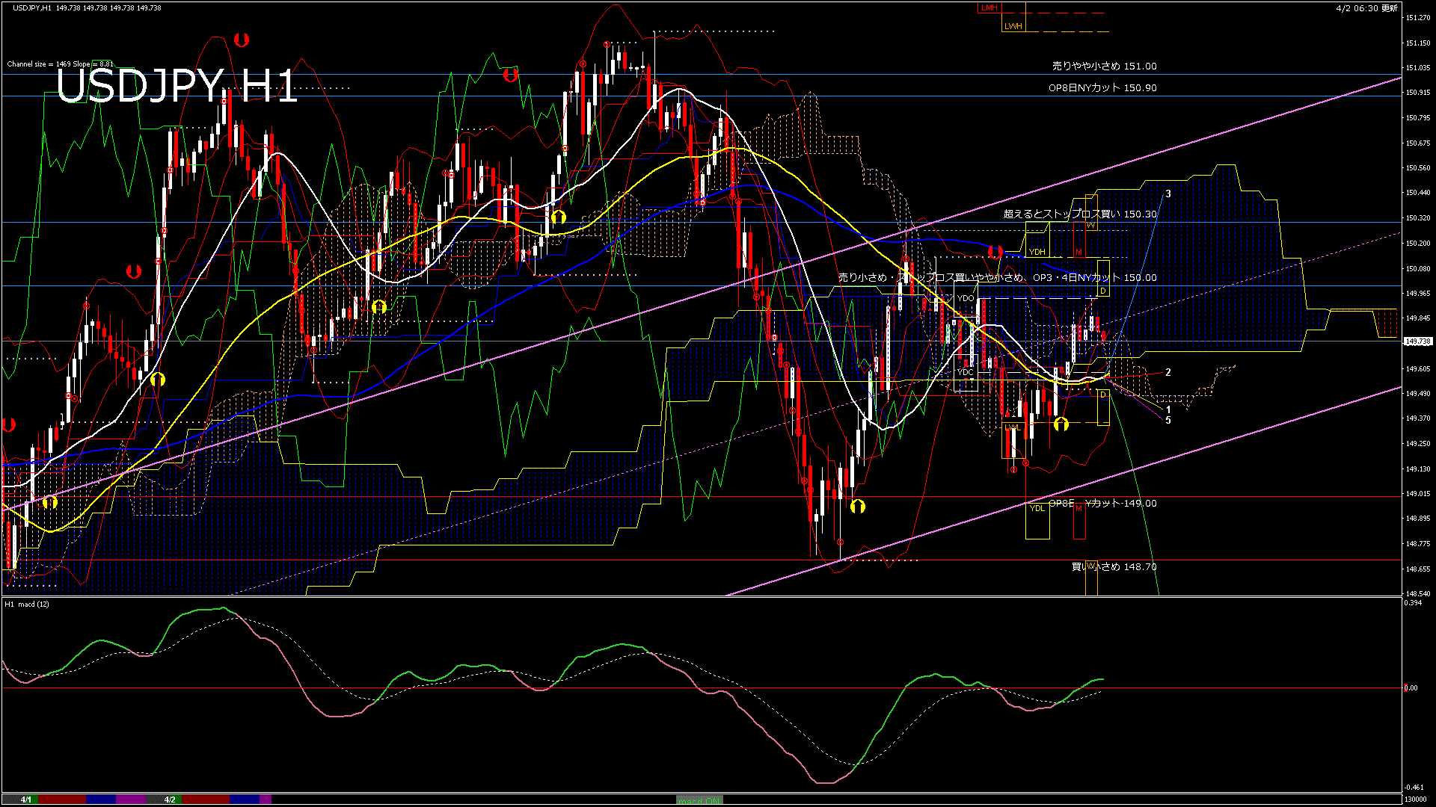Click the Yカット 149.00 option label
The width and height of the screenshot is (1436, 807).
[x=1120, y=503]
